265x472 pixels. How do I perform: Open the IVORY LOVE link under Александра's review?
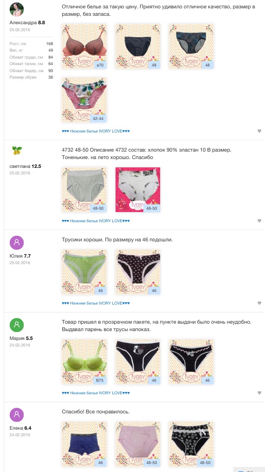[x=96, y=131]
